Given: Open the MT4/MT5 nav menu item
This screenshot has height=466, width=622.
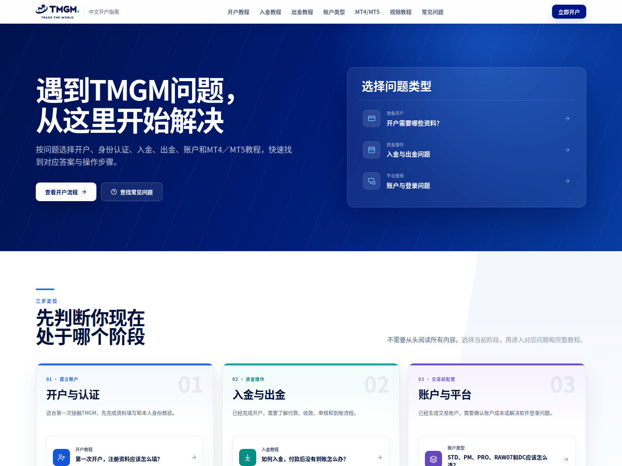Looking at the screenshot, I should [367, 12].
